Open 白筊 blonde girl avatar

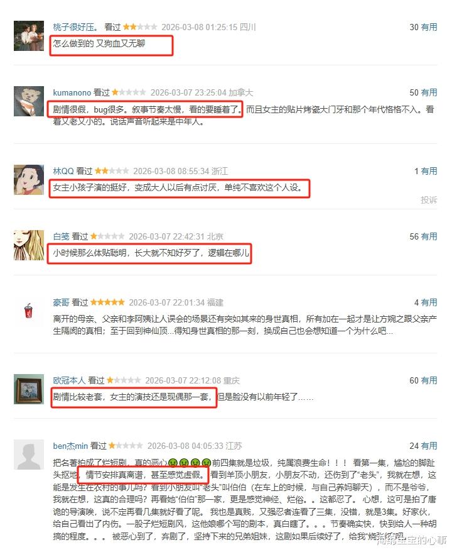click(29, 245)
